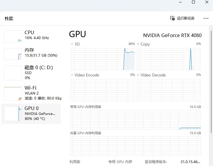Click the NVIDIA GeForce RTX 4080 title

click(x=172, y=35)
